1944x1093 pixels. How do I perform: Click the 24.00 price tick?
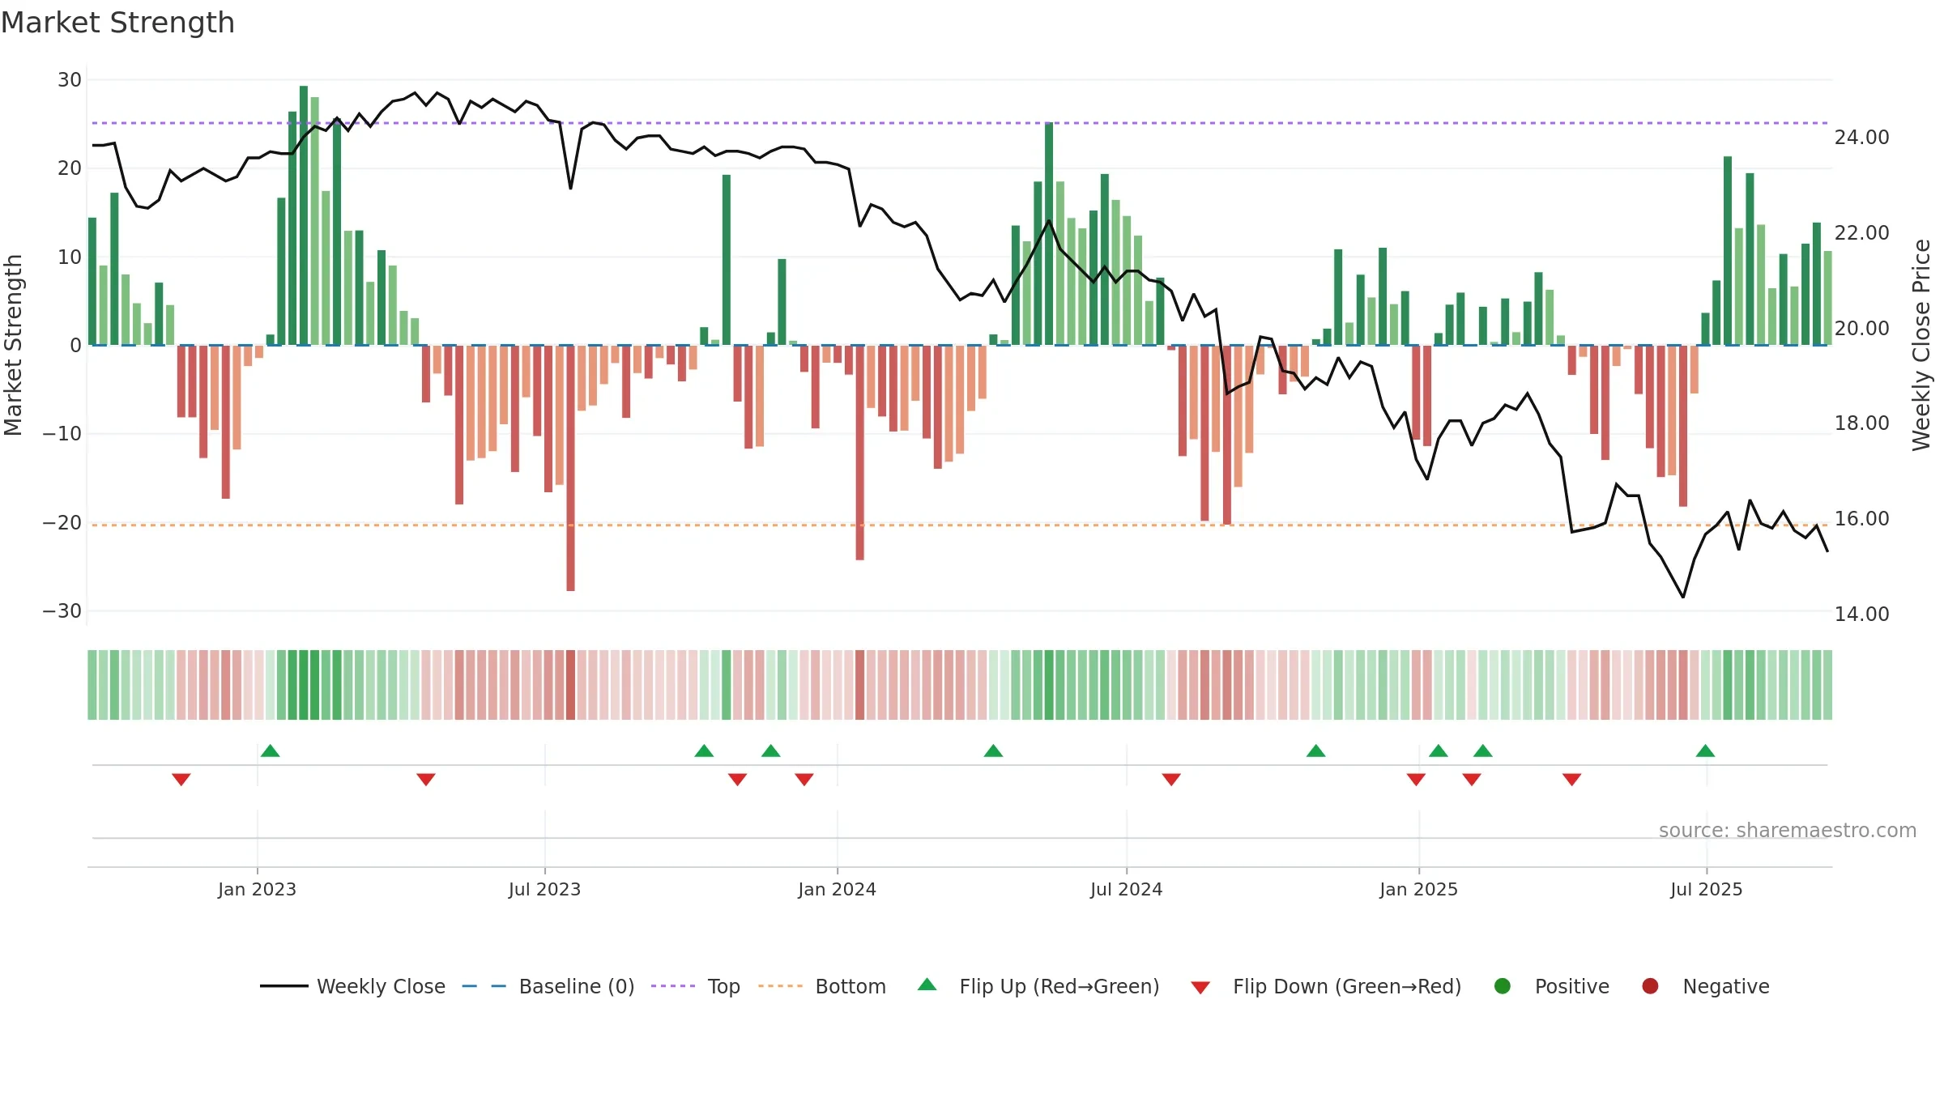[x=1861, y=138]
